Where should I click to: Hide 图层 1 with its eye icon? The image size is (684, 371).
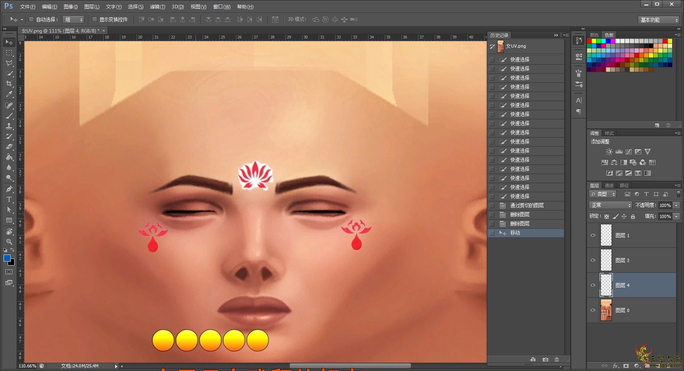pyautogui.click(x=593, y=235)
